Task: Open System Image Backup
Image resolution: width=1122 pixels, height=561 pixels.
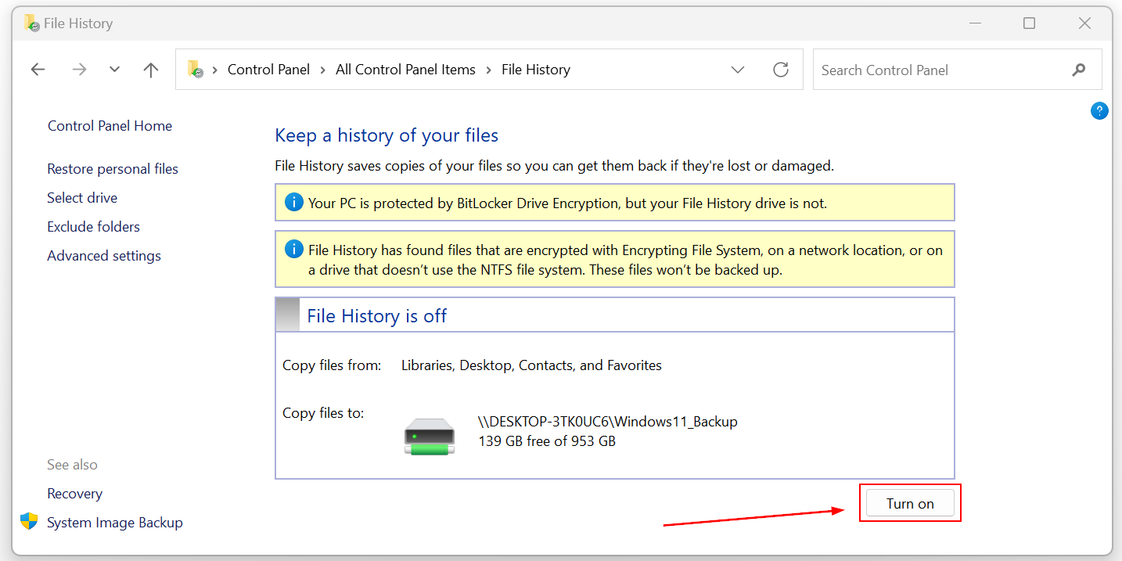Action: click(115, 523)
